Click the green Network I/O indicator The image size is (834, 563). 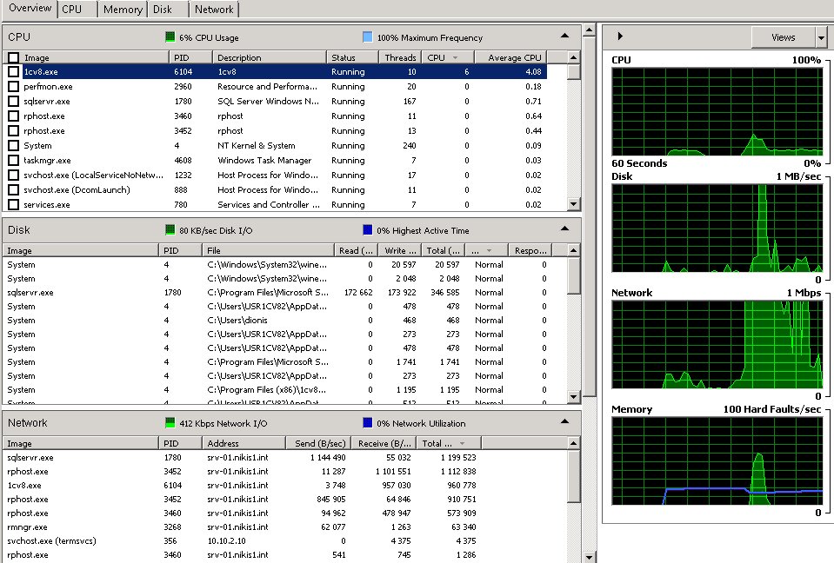pos(170,423)
